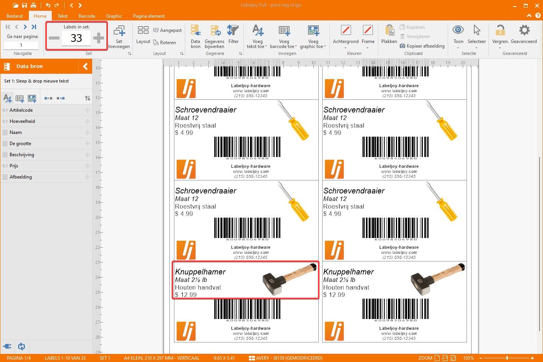Click the Labels in set value field

pyautogui.click(x=76, y=38)
